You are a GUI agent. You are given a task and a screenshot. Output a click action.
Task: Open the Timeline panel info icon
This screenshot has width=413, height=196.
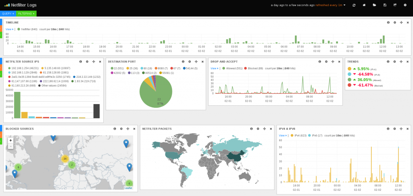(x=388, y=23)
